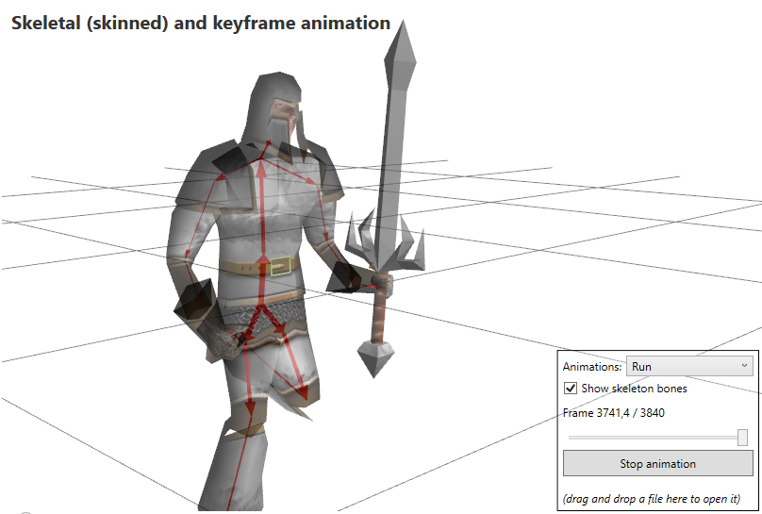The height and width of the screenshot is (514, 762).
Task: Open the Animations dropdown showing Run
Action: pos(689,366)
